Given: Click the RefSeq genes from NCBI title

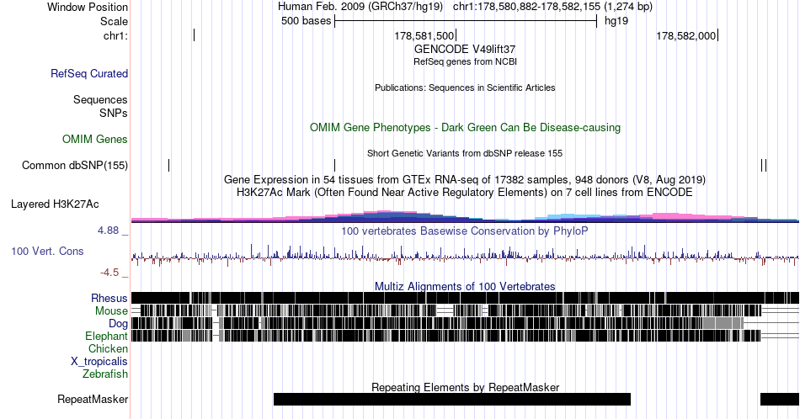Looking at the screenshot, I should click(465, 61).
